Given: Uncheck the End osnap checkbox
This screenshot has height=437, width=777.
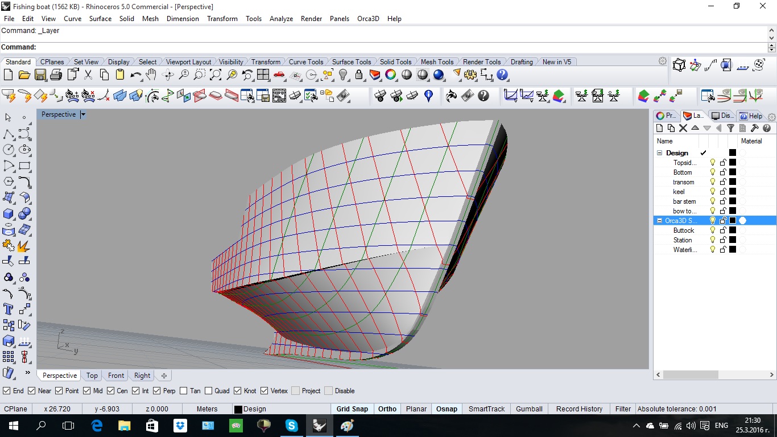Looking at the screenshot, I should (x=7, y=391).
